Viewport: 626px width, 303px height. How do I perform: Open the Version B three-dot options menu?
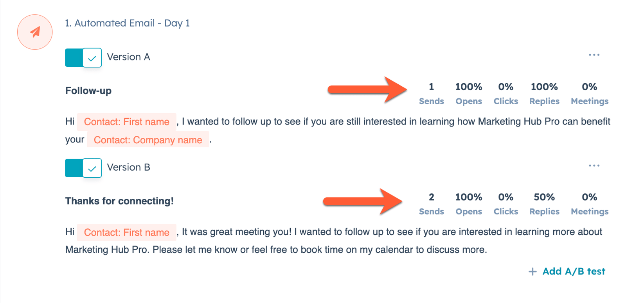(594, 166)
